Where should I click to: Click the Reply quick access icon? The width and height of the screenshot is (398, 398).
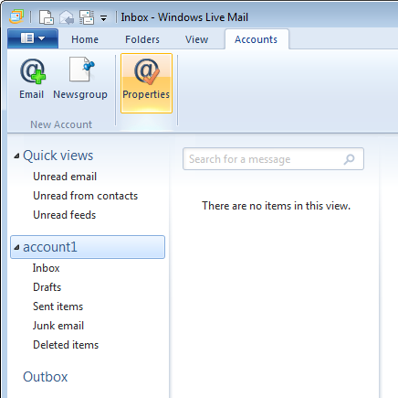click(x=67, y=17)
